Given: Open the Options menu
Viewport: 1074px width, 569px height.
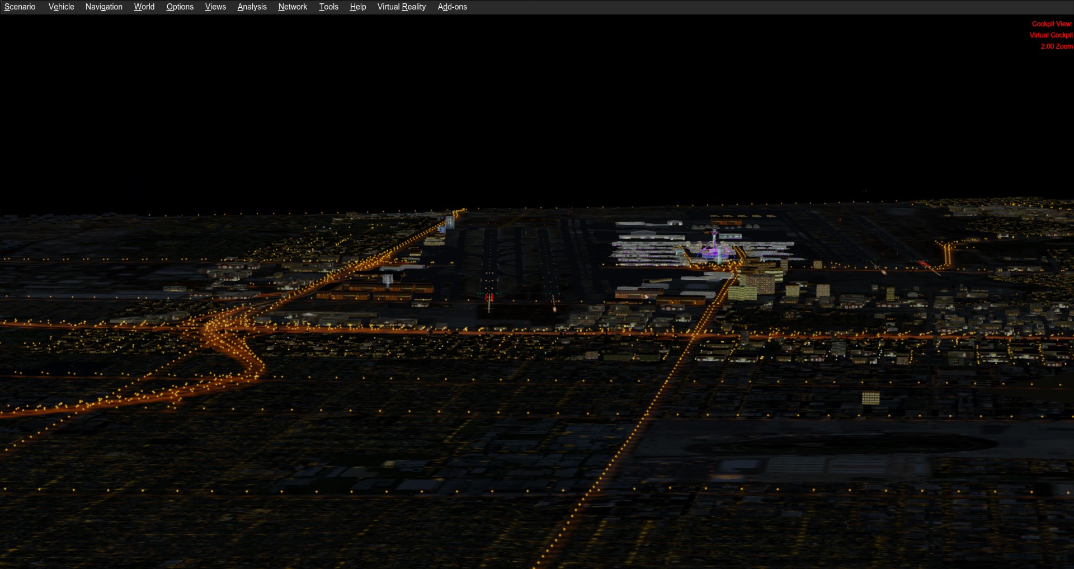Looking at the screenshot, I should 180,7.
